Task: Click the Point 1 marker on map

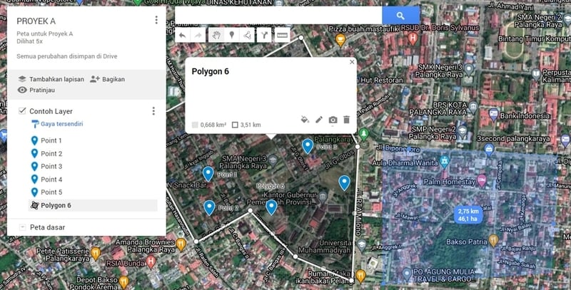Action: 208,174
